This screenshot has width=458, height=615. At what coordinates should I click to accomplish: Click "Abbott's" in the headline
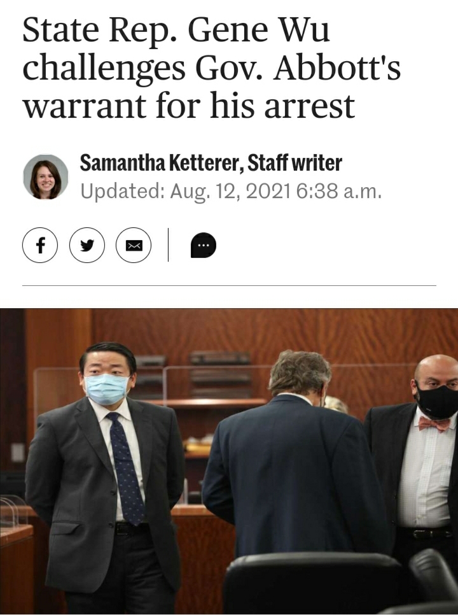coord(337,69)
